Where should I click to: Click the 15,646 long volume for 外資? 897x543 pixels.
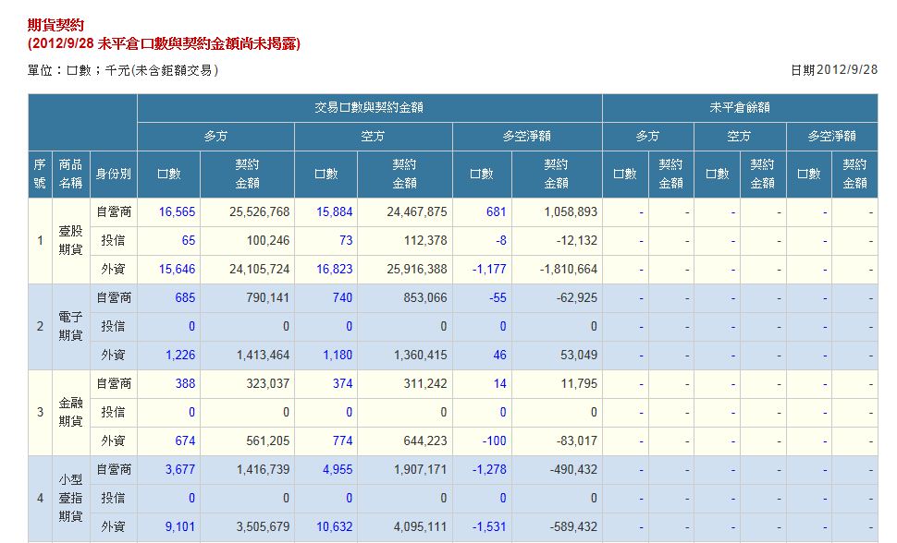177,270
